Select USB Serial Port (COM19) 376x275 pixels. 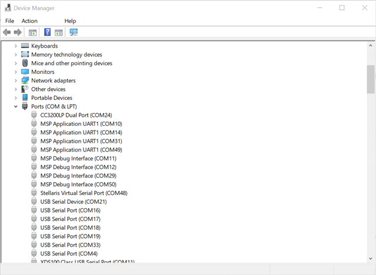pyautogui.click(x=70, y=236)
